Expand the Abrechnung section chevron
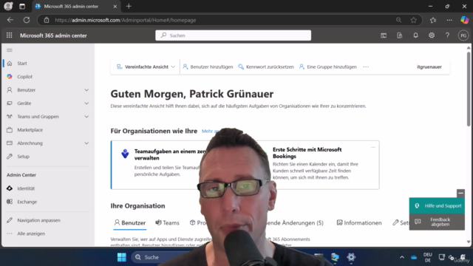473x266 pixels. [x=86, y=143]
